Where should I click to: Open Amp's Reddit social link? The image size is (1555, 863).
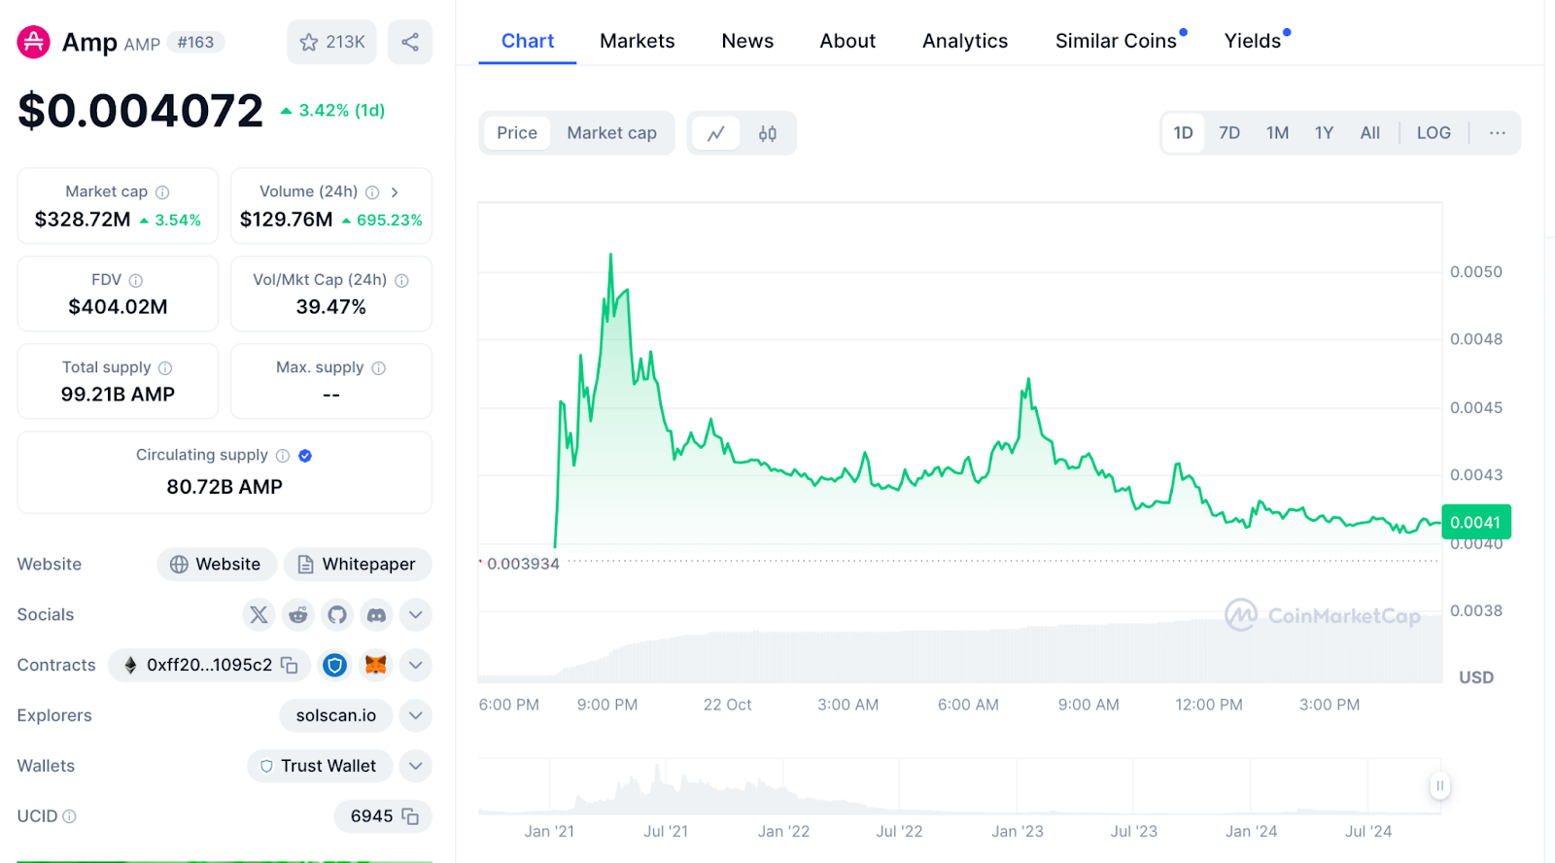pos(298,614)
